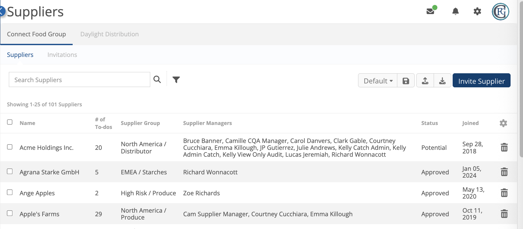Click the search magnifier icon

pyautogui.click(x=157, y=79)
